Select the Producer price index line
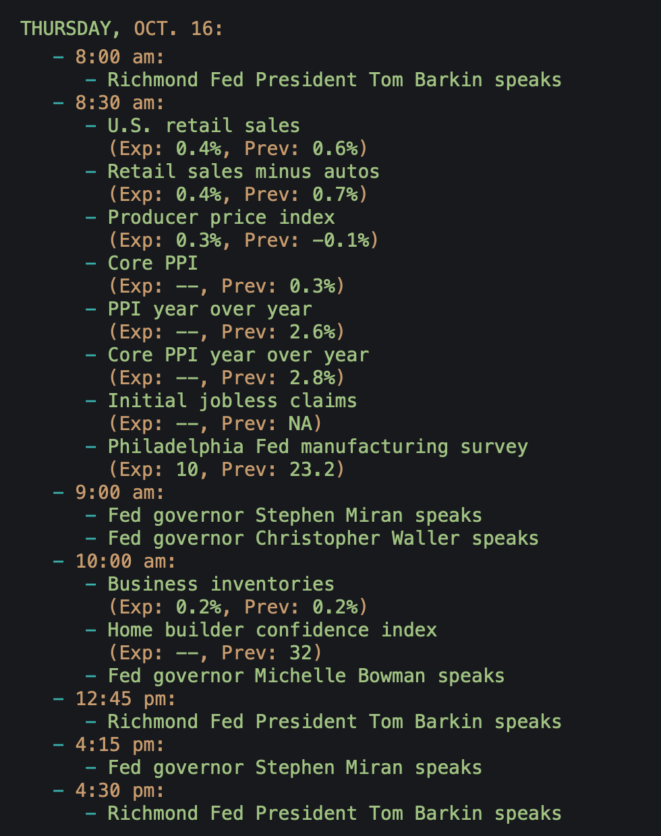 click(x=221, y=218)
